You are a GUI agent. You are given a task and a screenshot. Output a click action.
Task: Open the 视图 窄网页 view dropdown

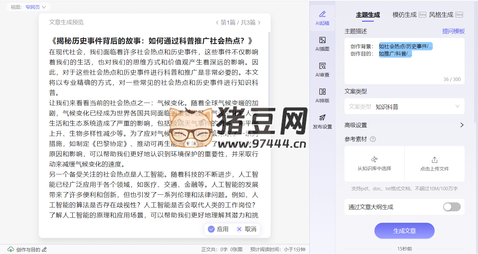tap(33, 7)
